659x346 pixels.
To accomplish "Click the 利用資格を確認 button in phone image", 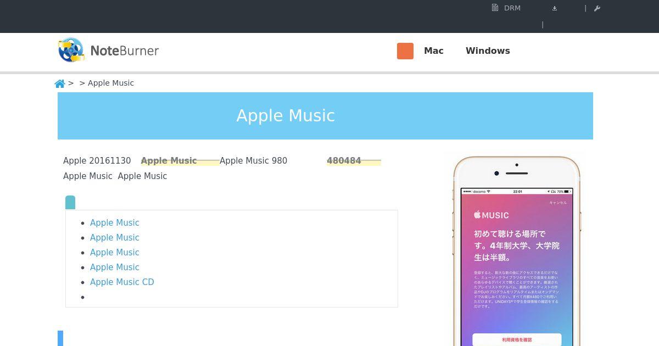I will coord(517,340).
